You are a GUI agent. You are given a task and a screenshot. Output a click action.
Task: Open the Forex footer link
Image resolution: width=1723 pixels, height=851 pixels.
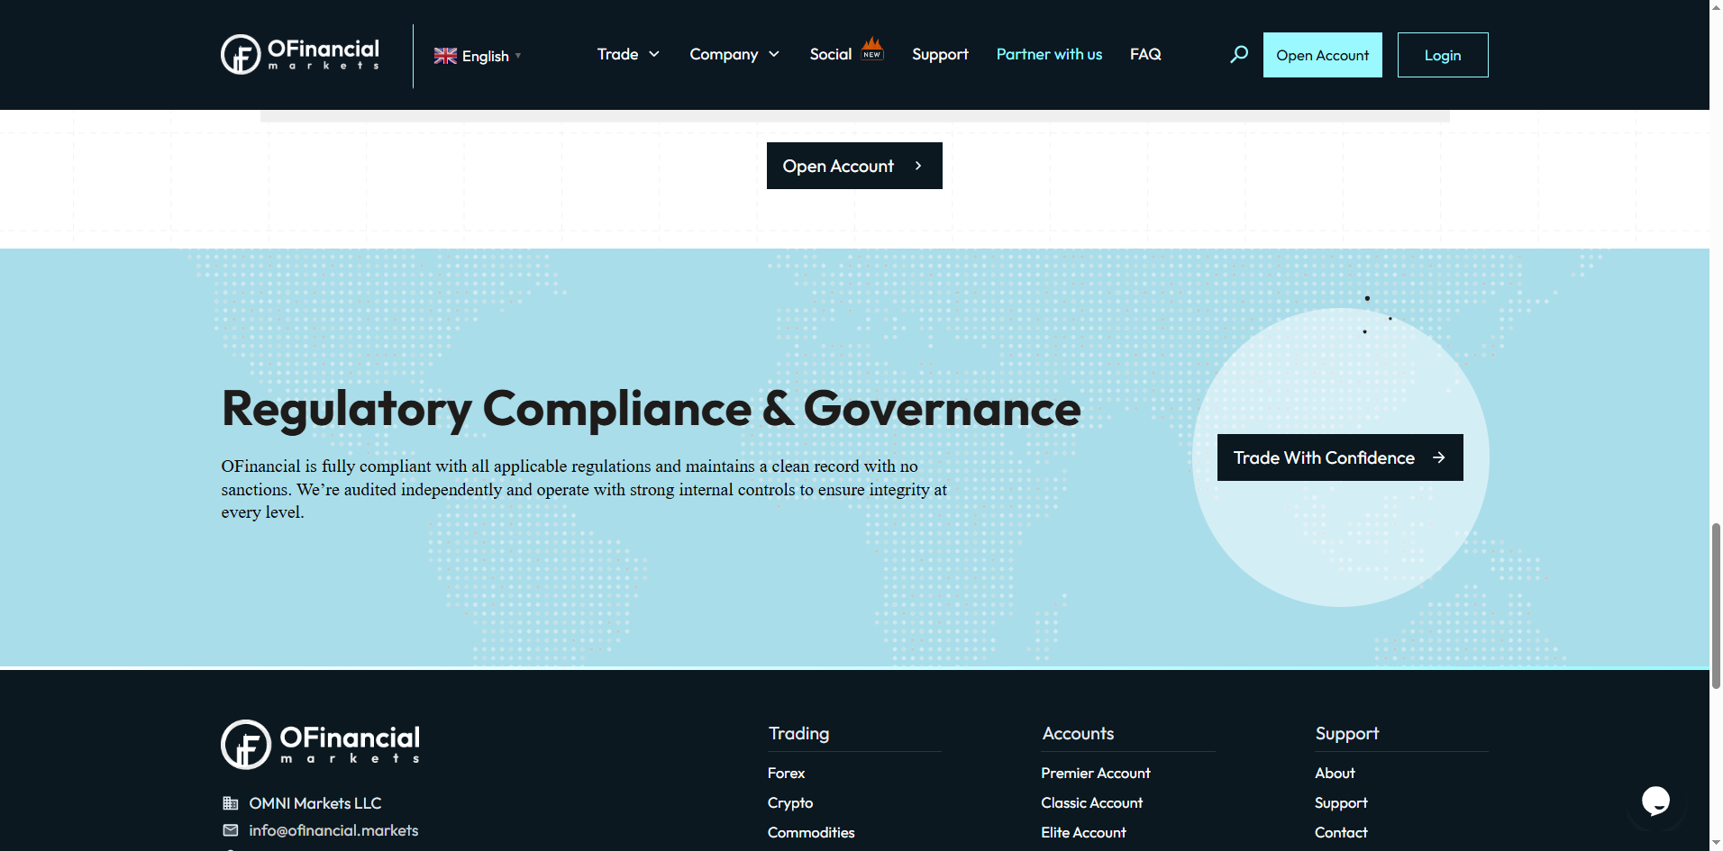click(786, 773)
